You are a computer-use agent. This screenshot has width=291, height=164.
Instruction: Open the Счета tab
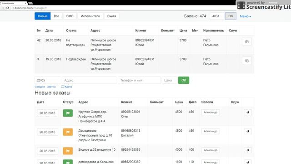pos(111,16)
